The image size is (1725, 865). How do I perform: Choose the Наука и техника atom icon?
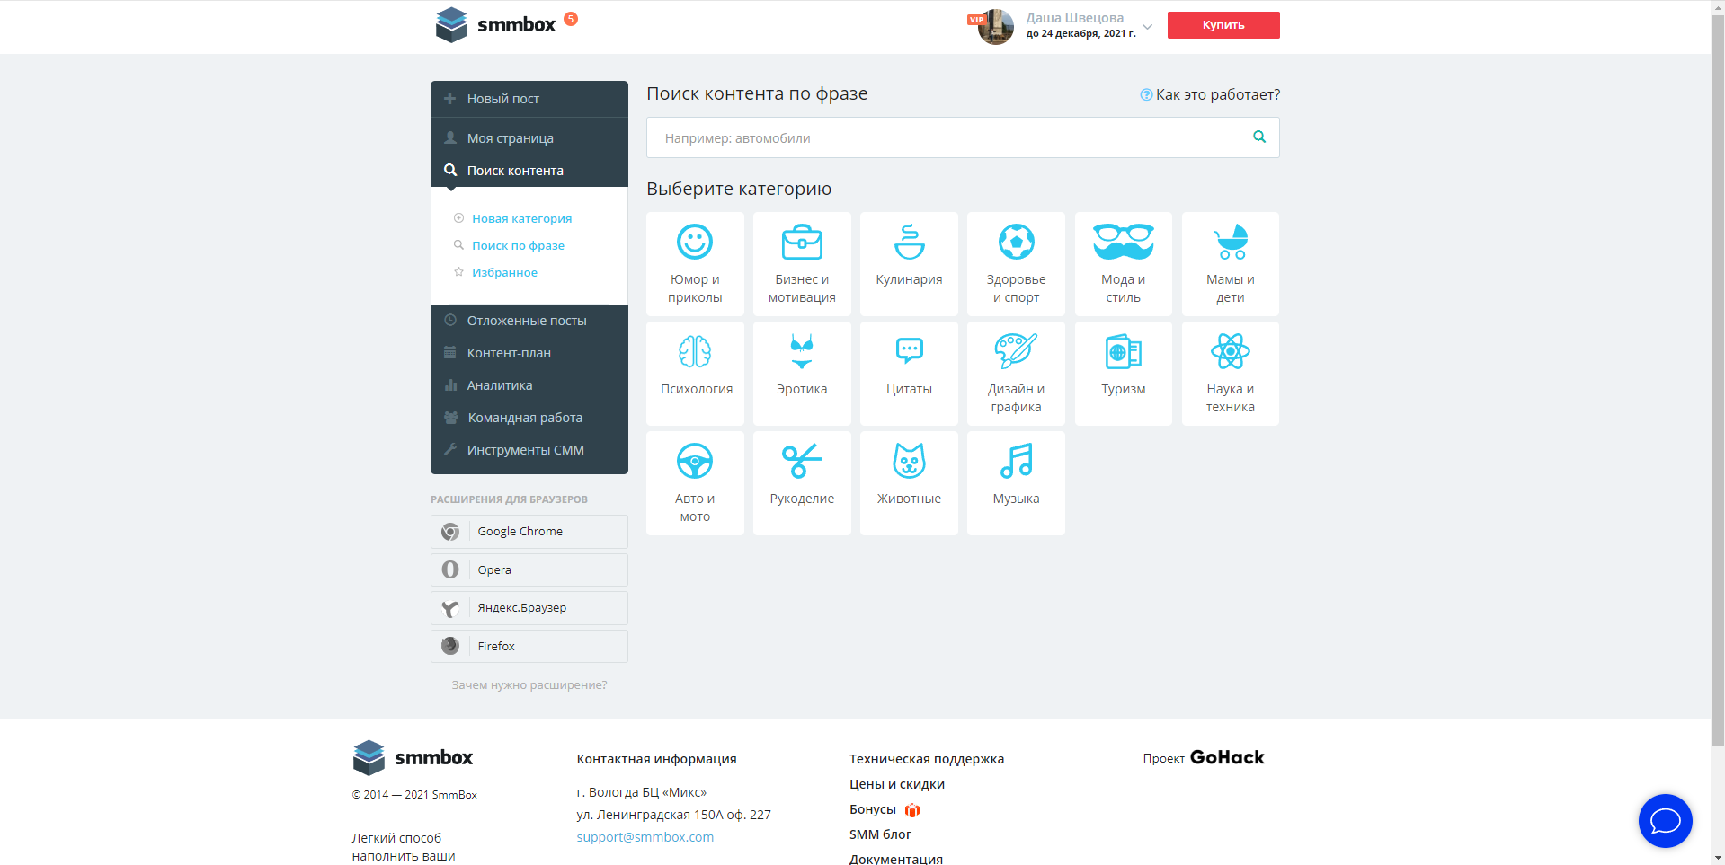coord(1231,351)
